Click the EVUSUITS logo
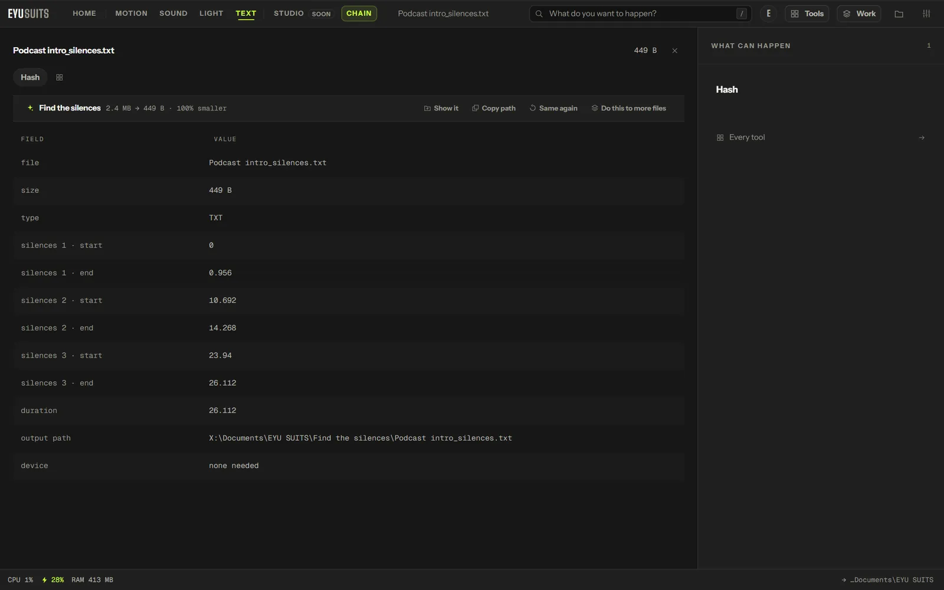This screenshot has width=944, height=590. pyautogui.click(x=28, y=14)
